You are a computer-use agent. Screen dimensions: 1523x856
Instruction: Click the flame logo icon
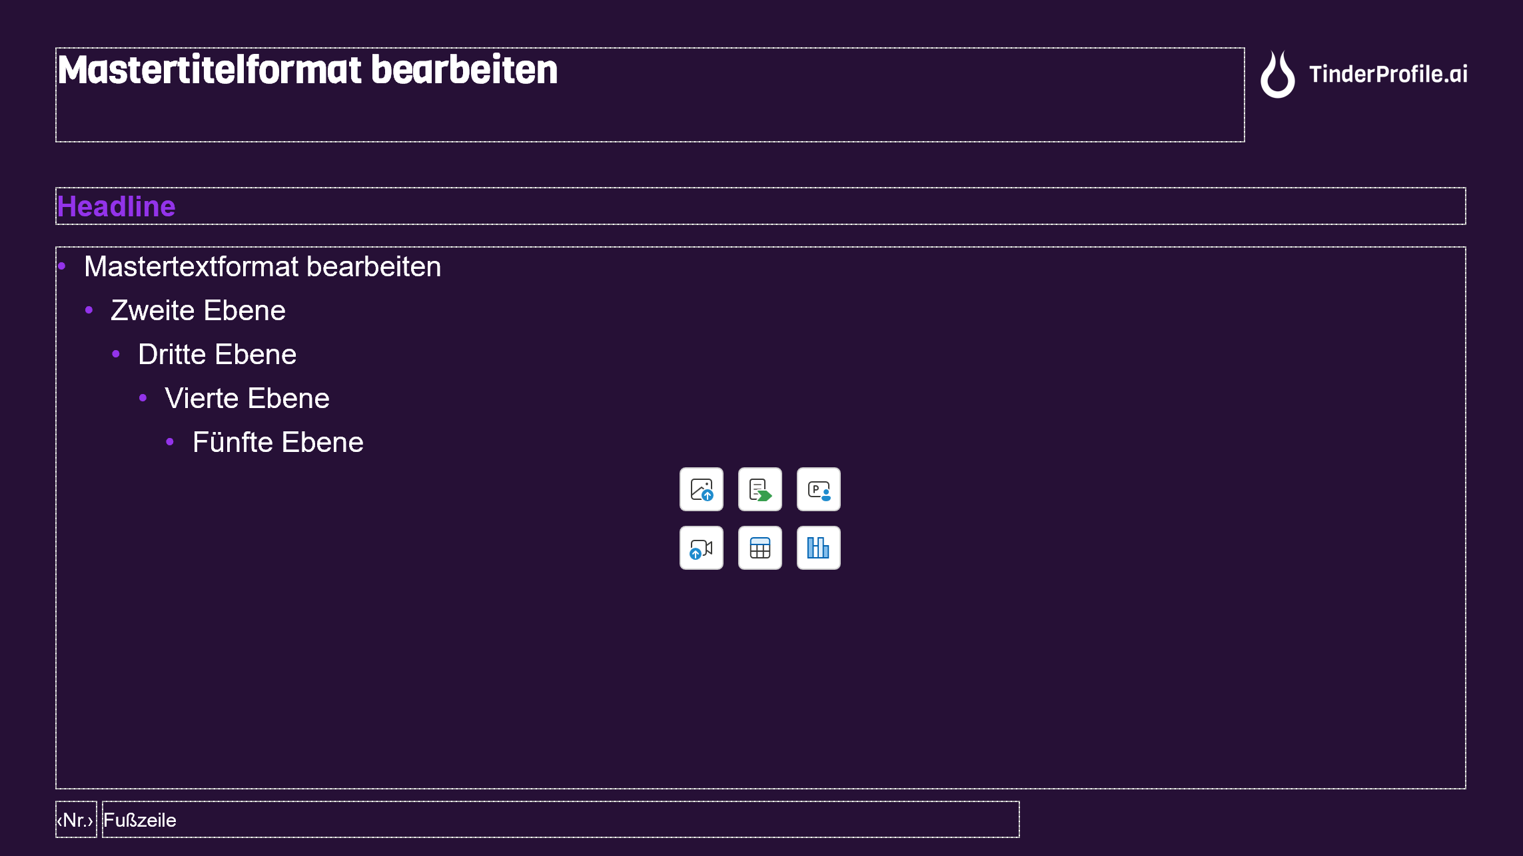coord(1277,75)
